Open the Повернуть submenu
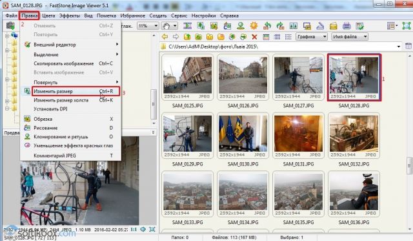Image resolution: width=413 pixels, height=241 pixels. (x=70, y=82)
